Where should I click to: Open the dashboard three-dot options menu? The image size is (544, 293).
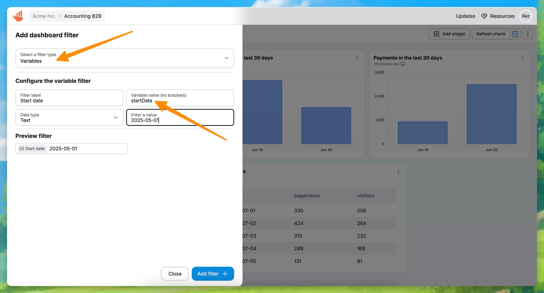(x=528, y=34)
